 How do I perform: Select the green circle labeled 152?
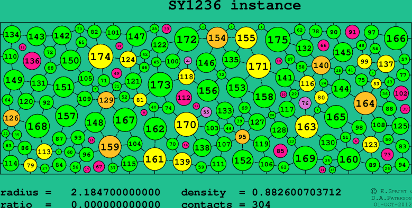tap(243, 160)
